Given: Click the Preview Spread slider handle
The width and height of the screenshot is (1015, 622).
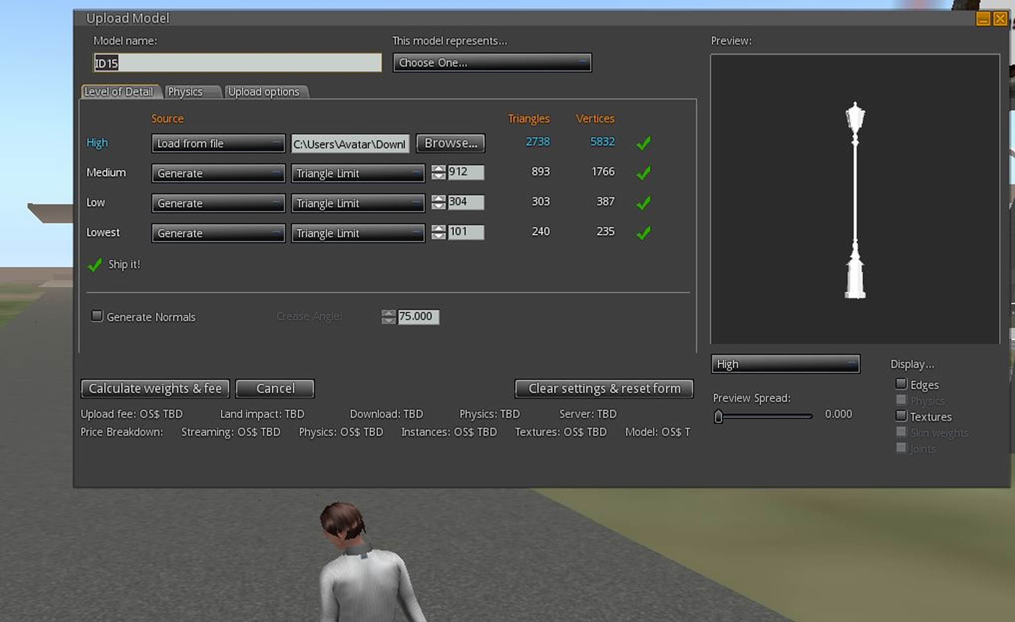Looking at the screenshot, I should pos(718,417).
